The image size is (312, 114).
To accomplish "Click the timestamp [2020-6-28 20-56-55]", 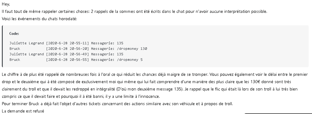I will [67, 60].
